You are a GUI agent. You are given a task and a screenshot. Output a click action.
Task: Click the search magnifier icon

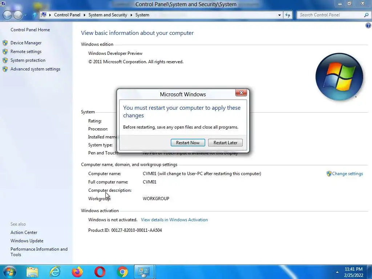coord(366,15)
